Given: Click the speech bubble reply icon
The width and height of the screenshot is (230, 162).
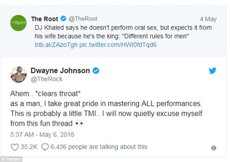Looking at the screenshot, I should click(x=45, y=147).
